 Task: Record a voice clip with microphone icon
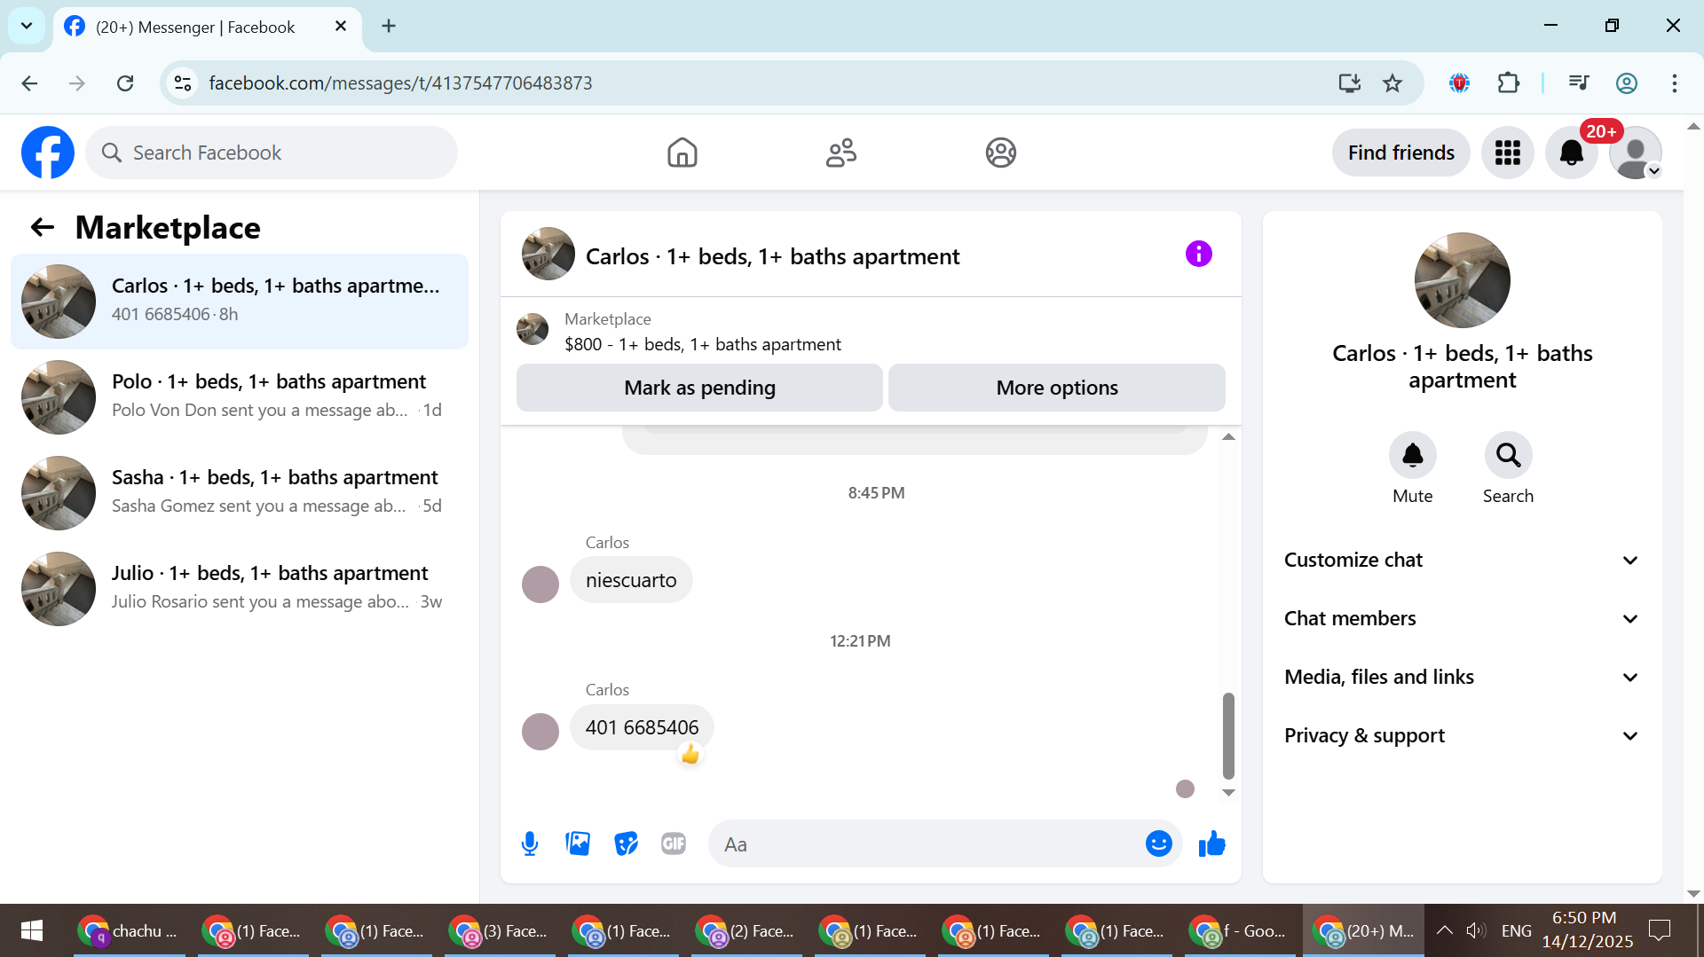tap(530, 843)
